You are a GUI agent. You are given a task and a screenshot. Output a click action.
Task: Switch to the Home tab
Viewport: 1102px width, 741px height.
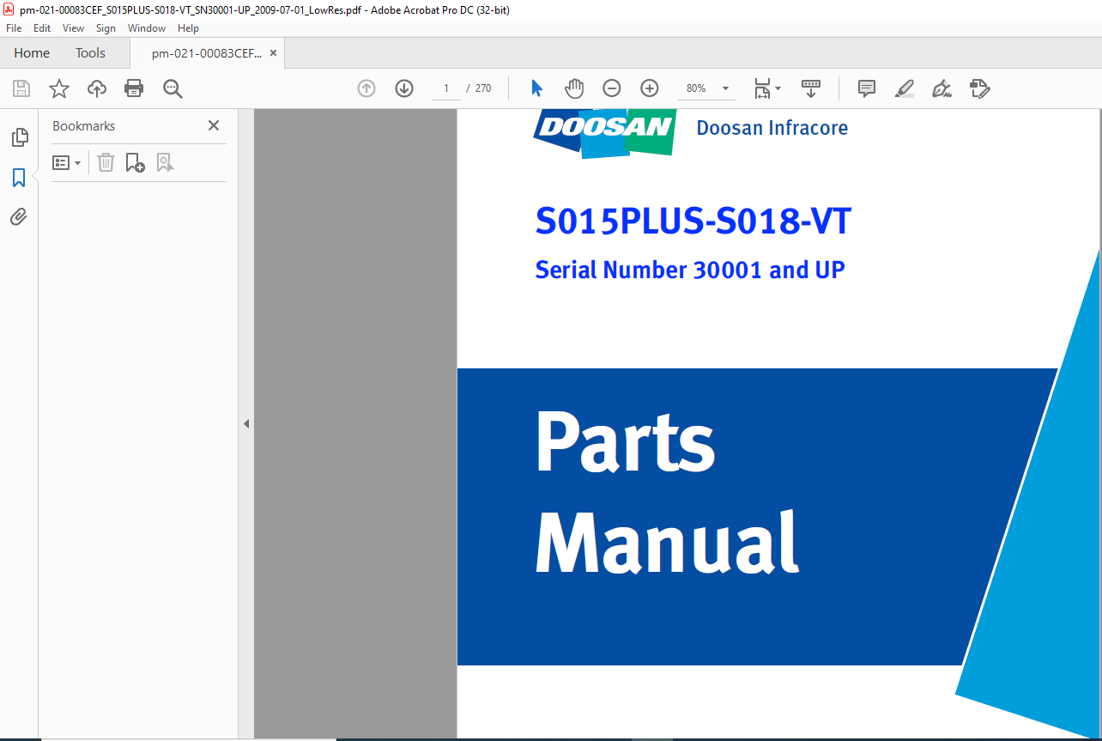click(x=32, y=53)
